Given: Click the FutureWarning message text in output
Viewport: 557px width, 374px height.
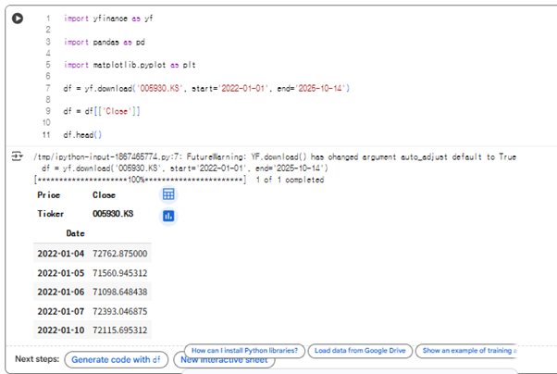Looking at the screenshot, I should [x=275, y=156].
